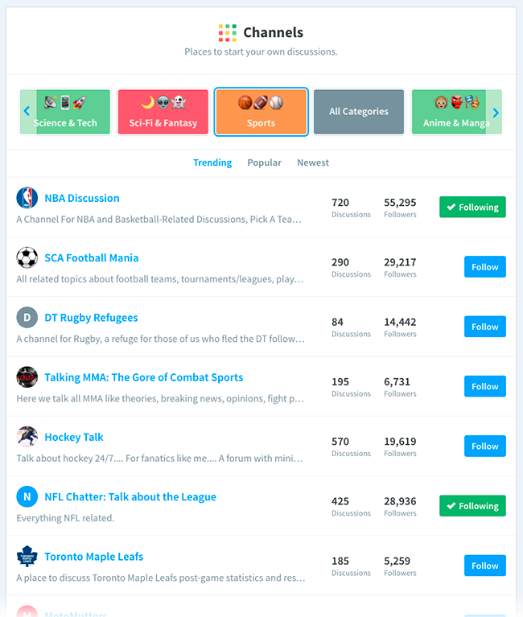Viewport: 523px width, 617px height.
Task: Open the SCA Football Mania soccer ball icon
Action: point(27,257)
